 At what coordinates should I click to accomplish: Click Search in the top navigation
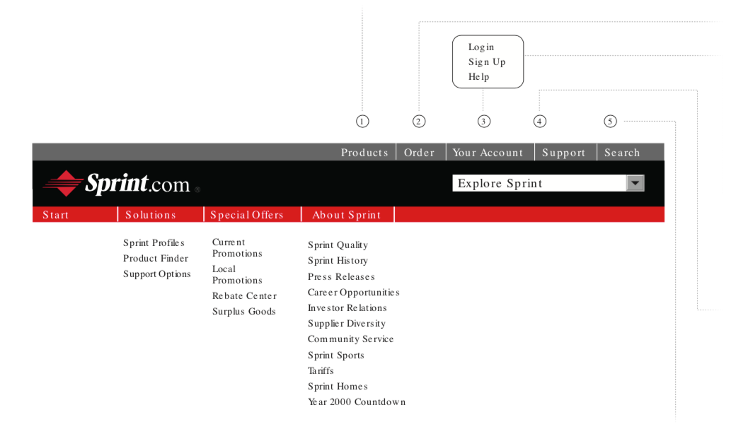pos(622,153)
